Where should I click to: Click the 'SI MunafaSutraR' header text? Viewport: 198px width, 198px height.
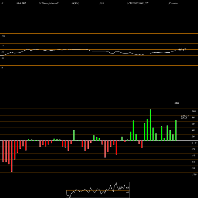(49, 3)
